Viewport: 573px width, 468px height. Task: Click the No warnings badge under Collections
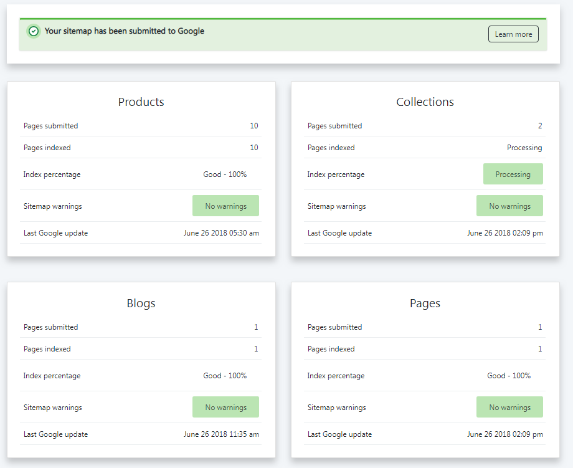509,206
